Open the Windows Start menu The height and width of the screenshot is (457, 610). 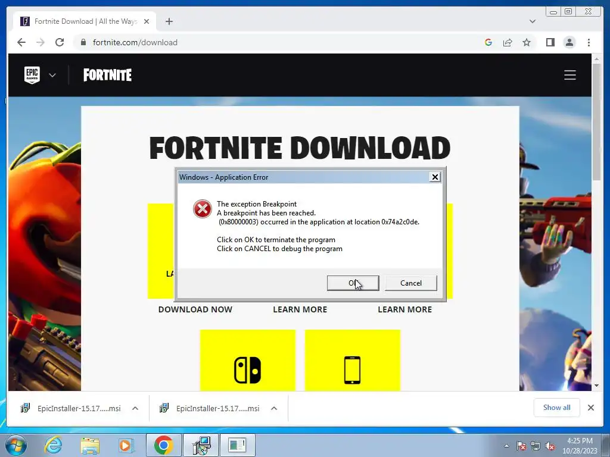pos(15,445)
